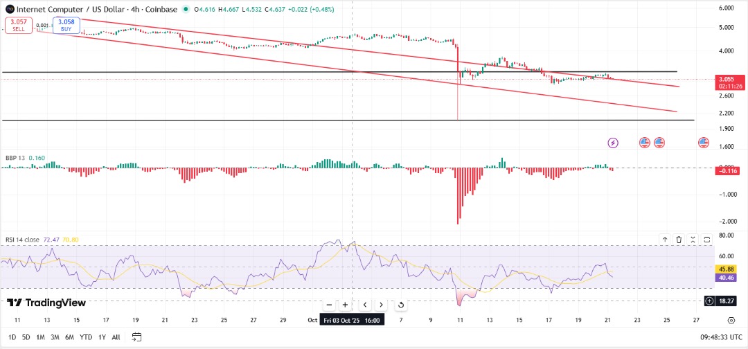748x349 pixels.
Task: Click the -0.116 BBP value label
Action: [727, 170]
